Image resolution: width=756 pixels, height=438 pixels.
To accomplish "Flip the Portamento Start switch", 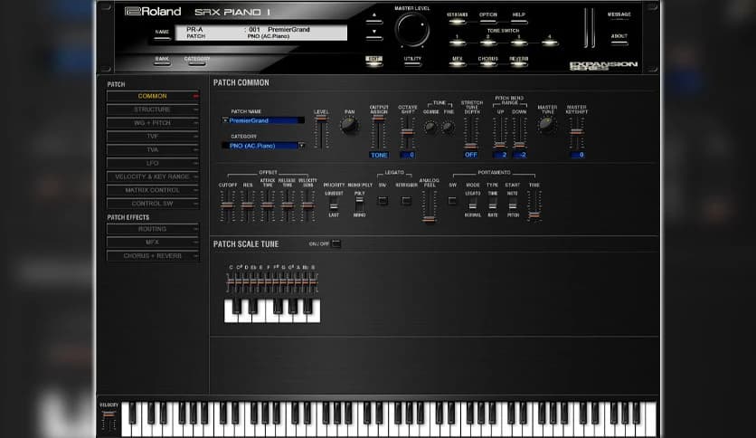I will [513, 204].
